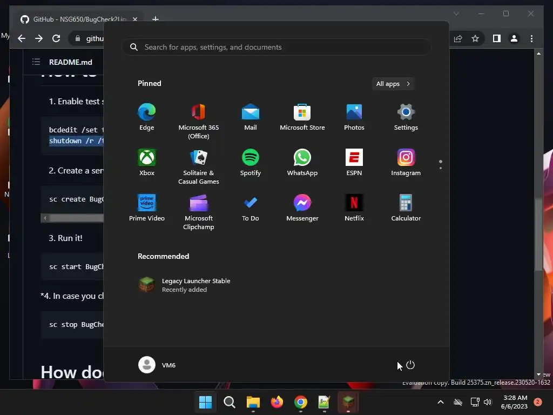Expand the All apps list

(393, 84)
